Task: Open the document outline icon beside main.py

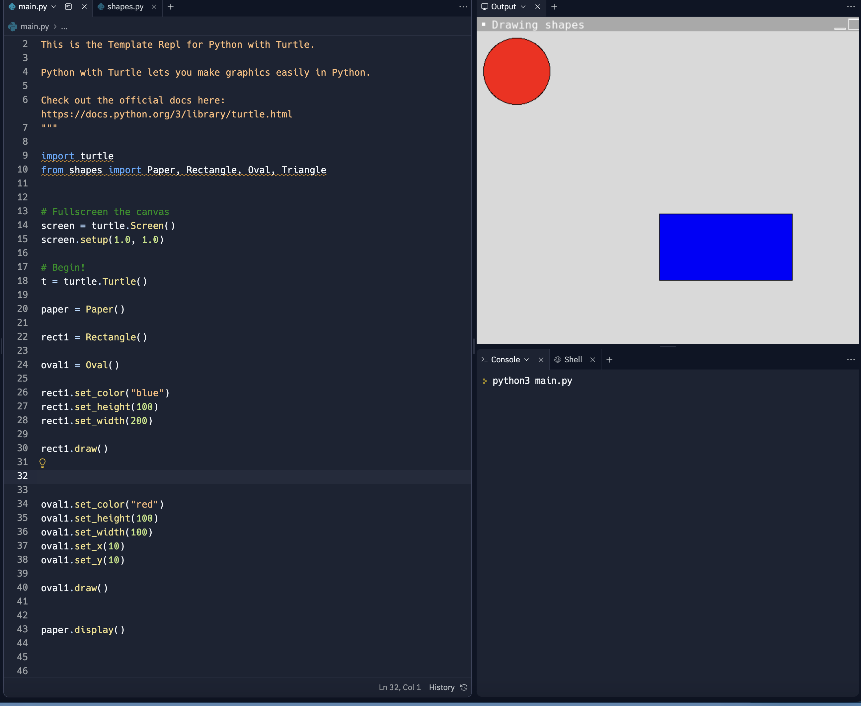Action: [x=68, y=7]
